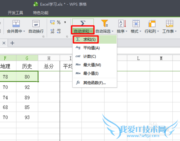Click the 历史 header cell
The height and width of the screenshot is (141, 180).
pyautogui.click(x=27, y=66)
